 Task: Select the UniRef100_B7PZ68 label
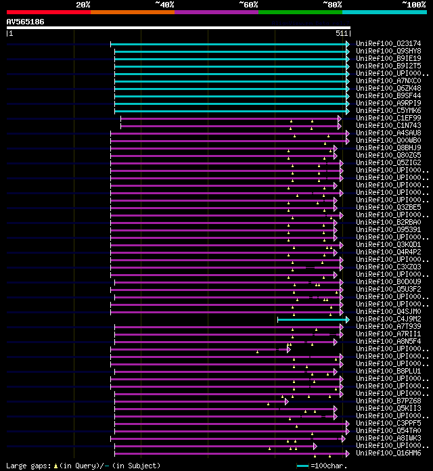388,401
